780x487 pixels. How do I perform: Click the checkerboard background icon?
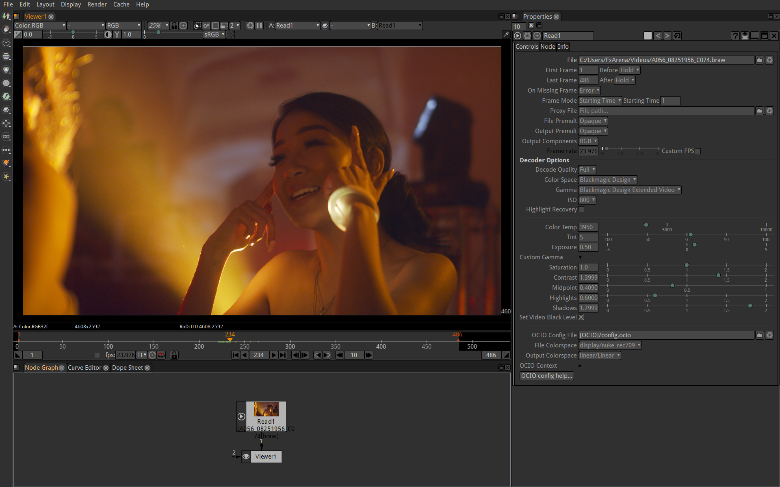pos(230,34)
